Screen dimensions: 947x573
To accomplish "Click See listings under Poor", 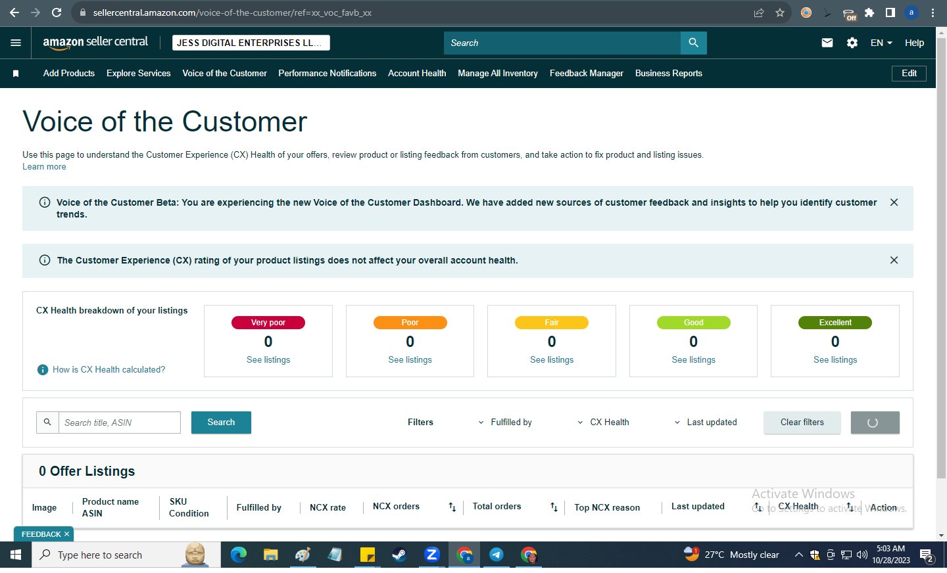I will tap(410, 360).
